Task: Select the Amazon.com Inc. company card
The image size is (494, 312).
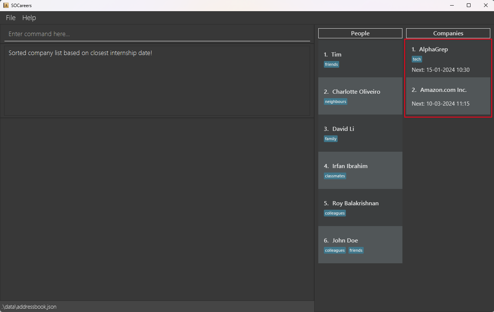Action: point(448,96)
